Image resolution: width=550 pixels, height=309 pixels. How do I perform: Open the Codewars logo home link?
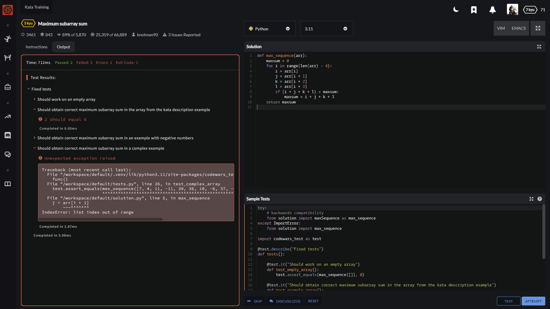[x=8, y=10]
